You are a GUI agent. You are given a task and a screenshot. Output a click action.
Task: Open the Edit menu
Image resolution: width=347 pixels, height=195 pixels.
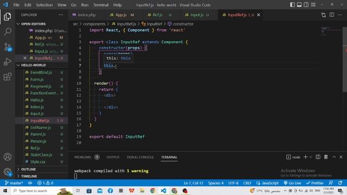28,5
